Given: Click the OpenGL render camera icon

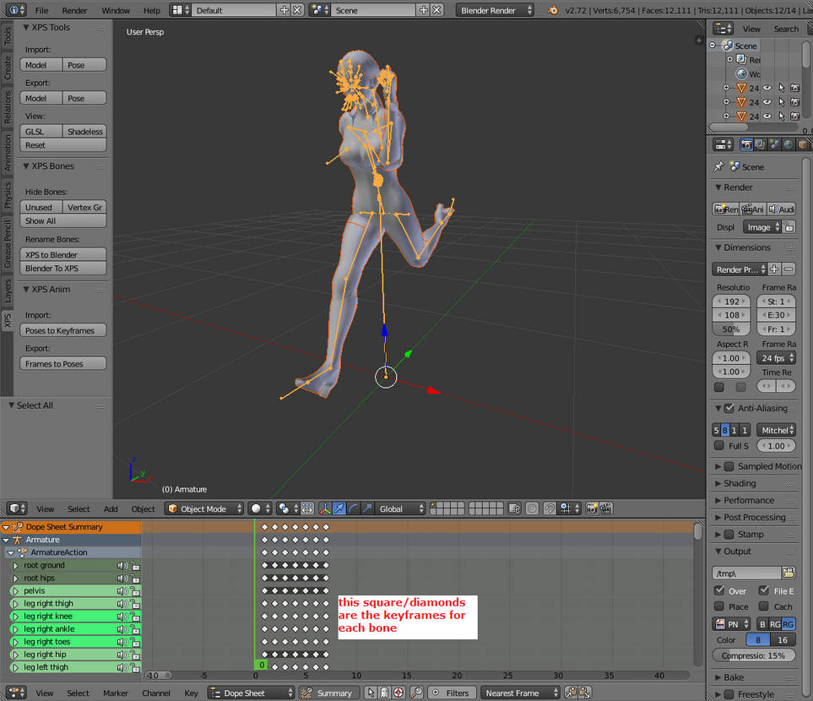Looking at the screenshot, I should (592, 508).
